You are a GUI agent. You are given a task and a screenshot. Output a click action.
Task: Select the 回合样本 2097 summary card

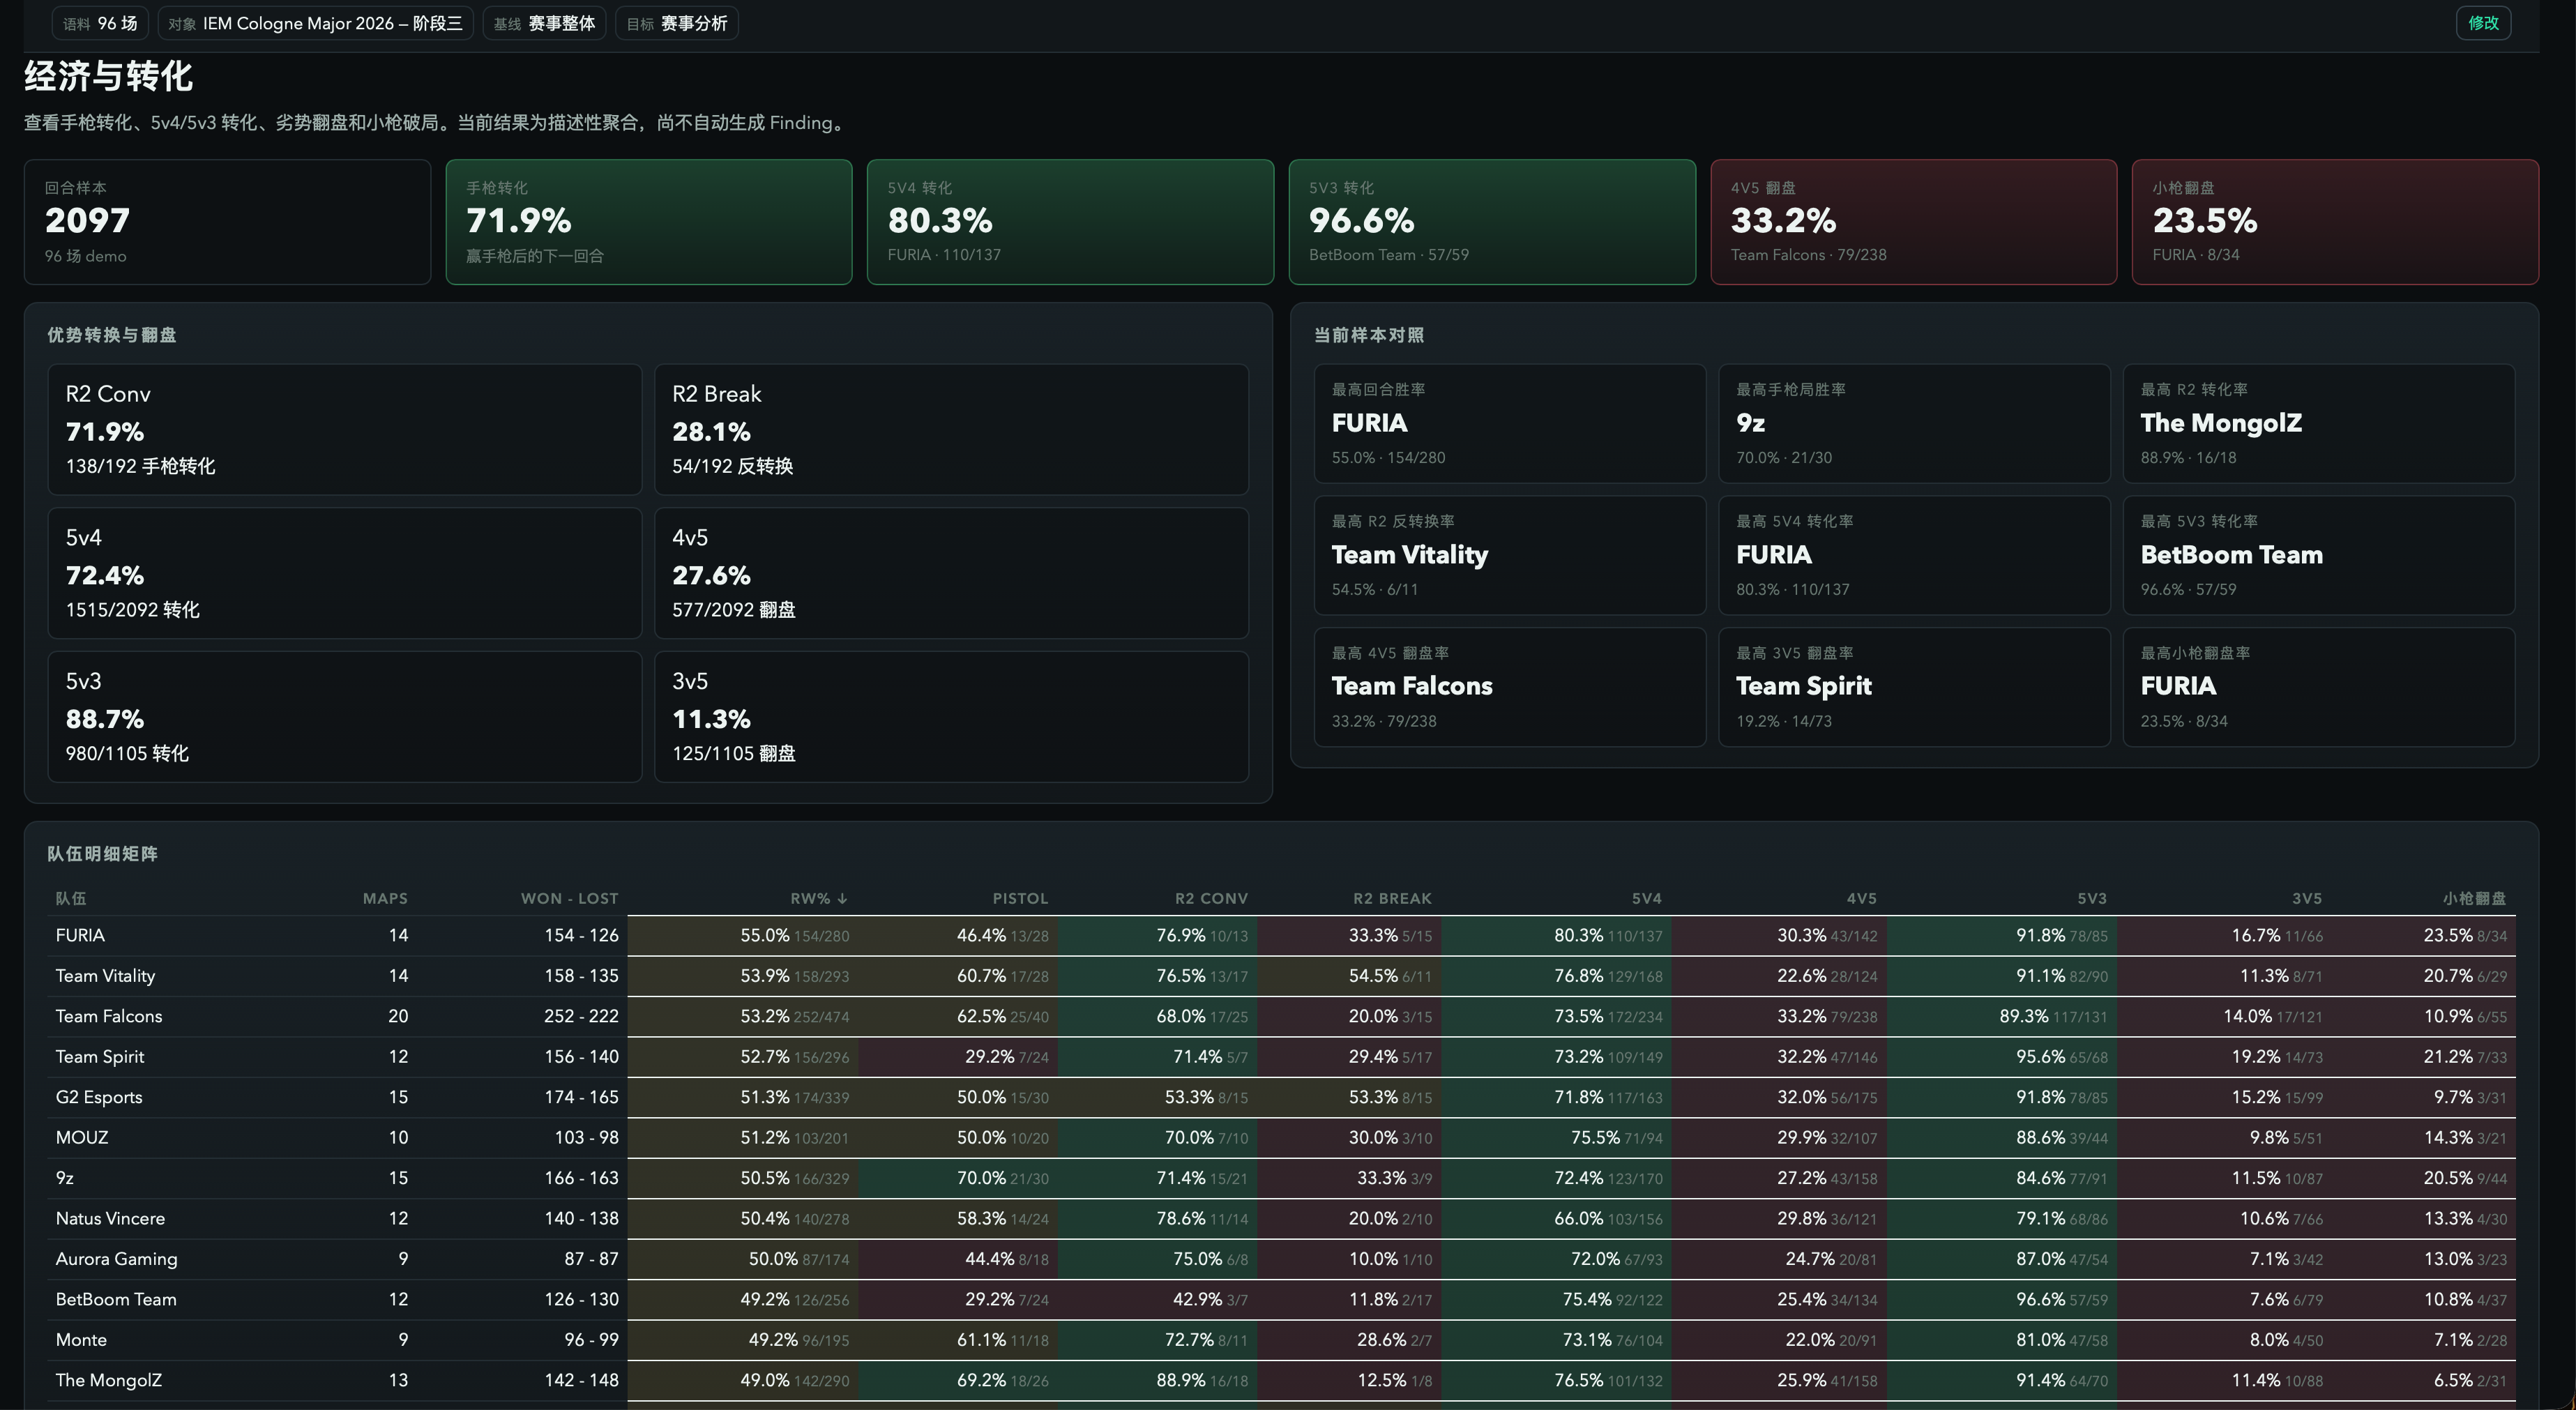227,222
